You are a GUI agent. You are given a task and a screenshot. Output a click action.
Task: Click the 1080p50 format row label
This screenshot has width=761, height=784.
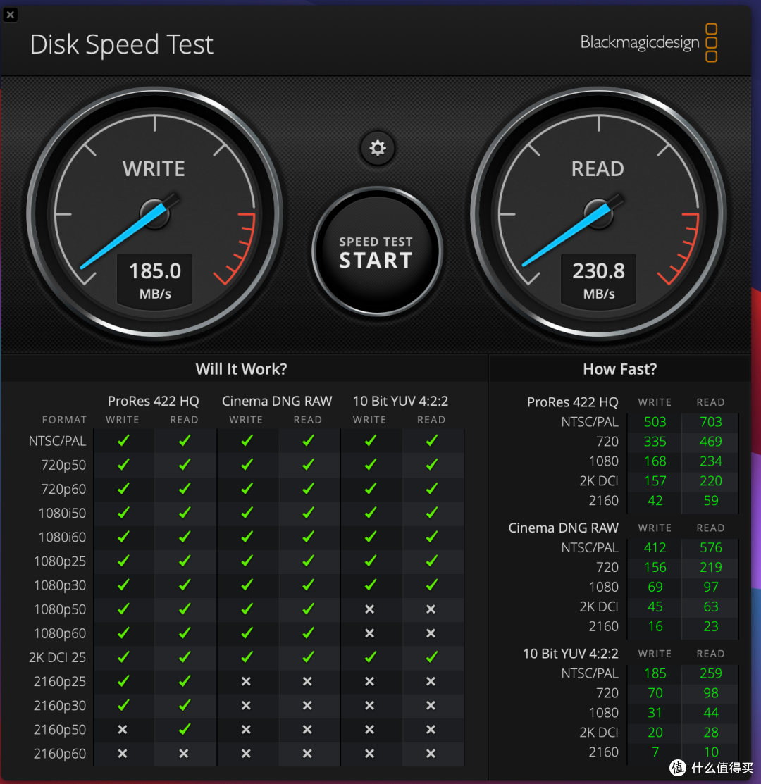coord(60,609)
